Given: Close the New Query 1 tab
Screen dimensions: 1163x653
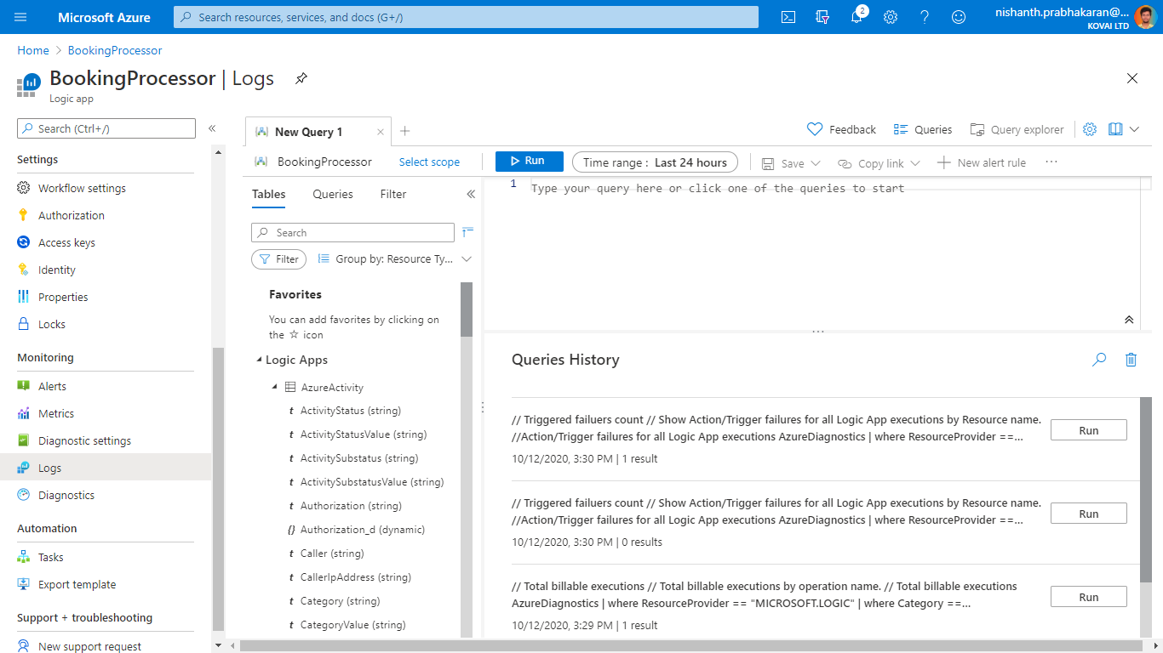Looking at the screenshot, I should click(x=381, y=132).
